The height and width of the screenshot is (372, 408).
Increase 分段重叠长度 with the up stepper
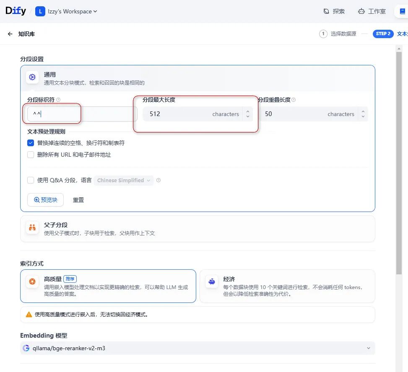[x=363, y=111]
